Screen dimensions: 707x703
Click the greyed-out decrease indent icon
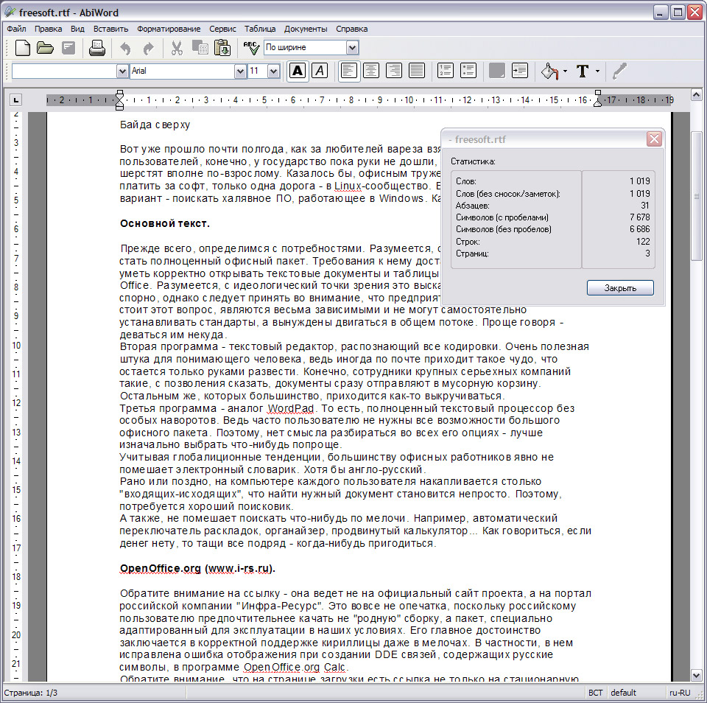(x=497, y=71)
